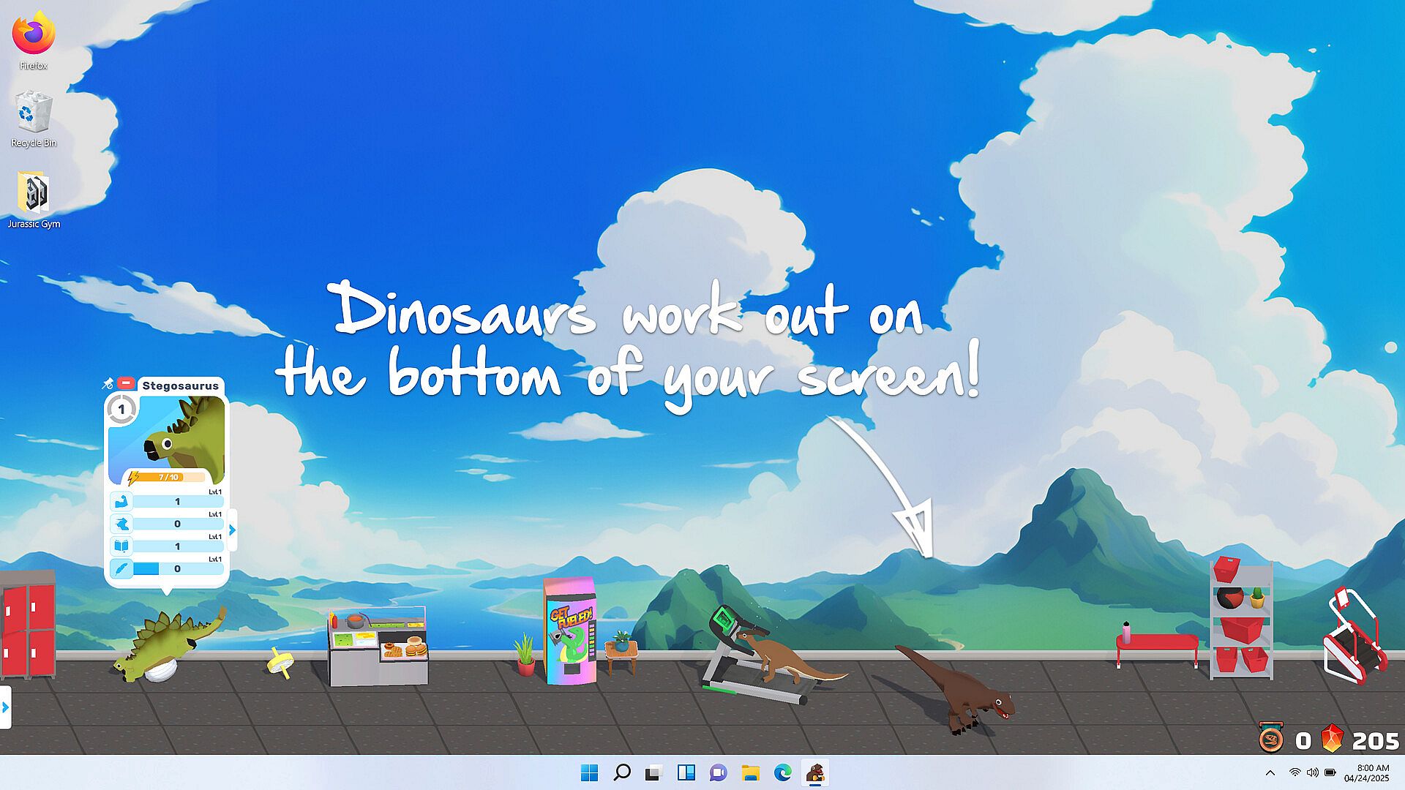Click the feather agility stat icon
1405x790 pixels.
click(x=121, y=568)
